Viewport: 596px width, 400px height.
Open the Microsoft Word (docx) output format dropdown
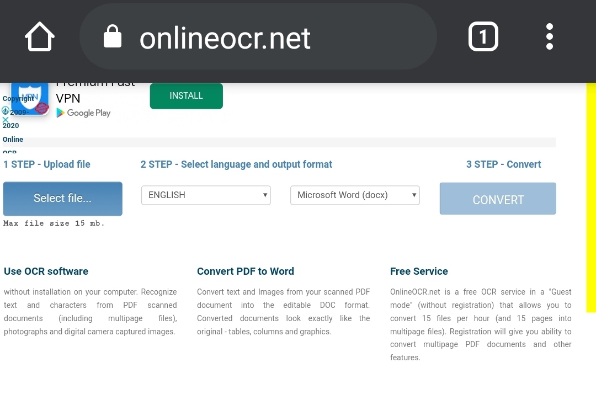point(355,195)
